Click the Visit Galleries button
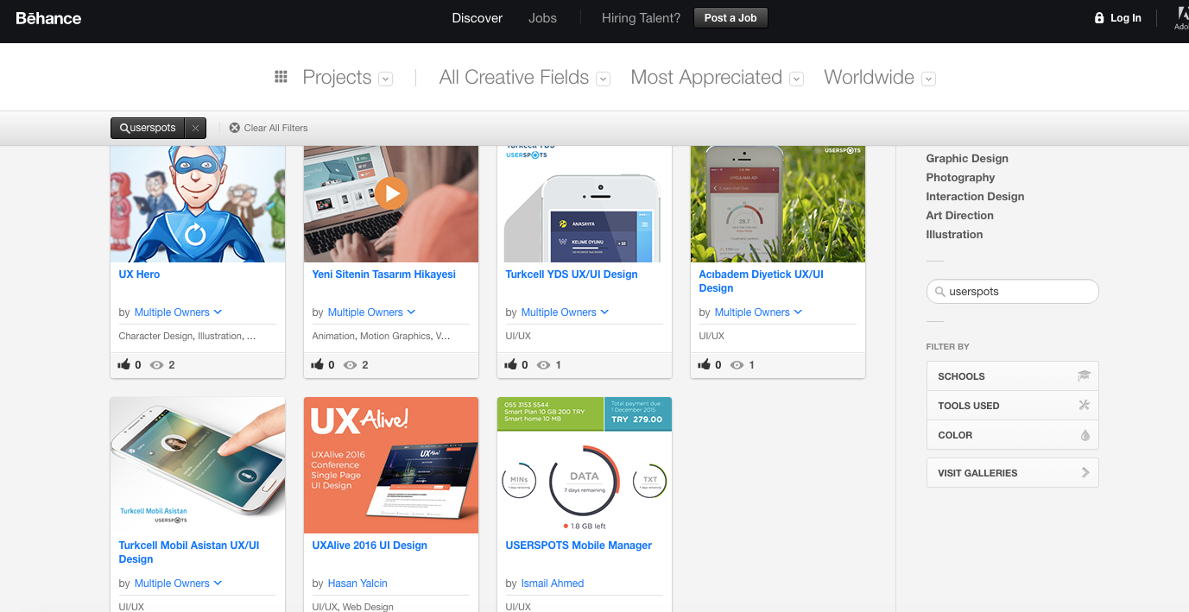 (x=1012, y=473)
